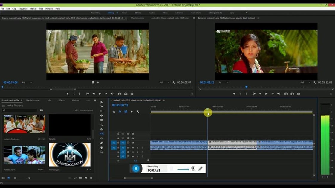This screenshot has height=188, width=335.
Task: Open Program monitor Full resolution dropdown
Action: 305,82
